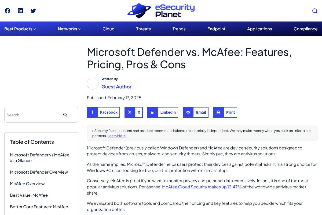Print the article using the Print button

[x=225, y=112]
